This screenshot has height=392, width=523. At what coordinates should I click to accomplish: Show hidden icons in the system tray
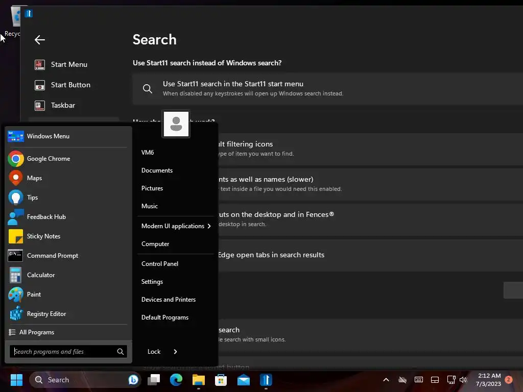pos(386,380)
